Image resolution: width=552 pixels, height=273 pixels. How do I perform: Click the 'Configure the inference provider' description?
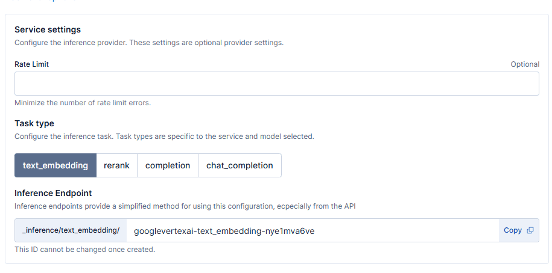pyautogui.click(x=149, y=43)
